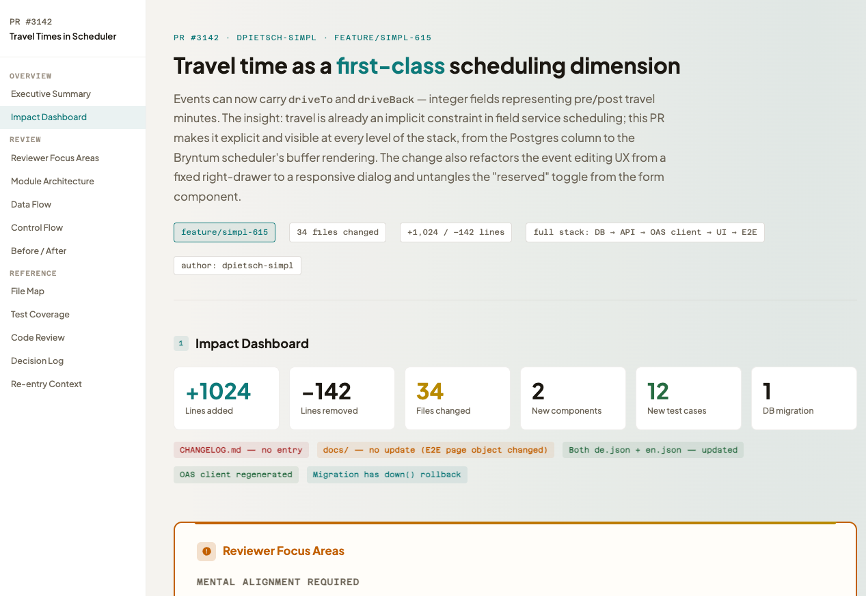Image resolution: width=866 pixels, height=596 pixels.
Task: Open Executive Summary in the sidebar
Action: (x=51, y=94)
